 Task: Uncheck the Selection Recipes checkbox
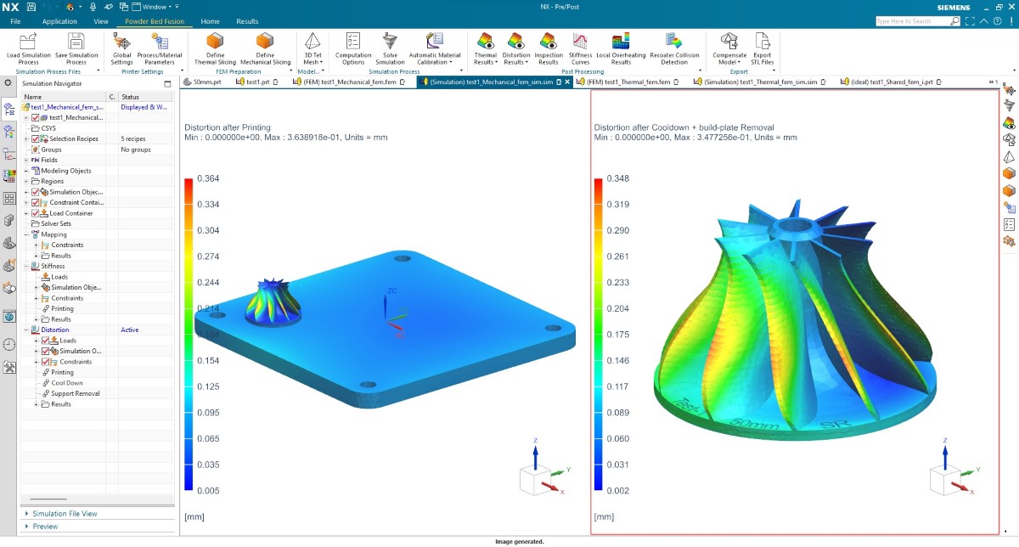point(36,138)
